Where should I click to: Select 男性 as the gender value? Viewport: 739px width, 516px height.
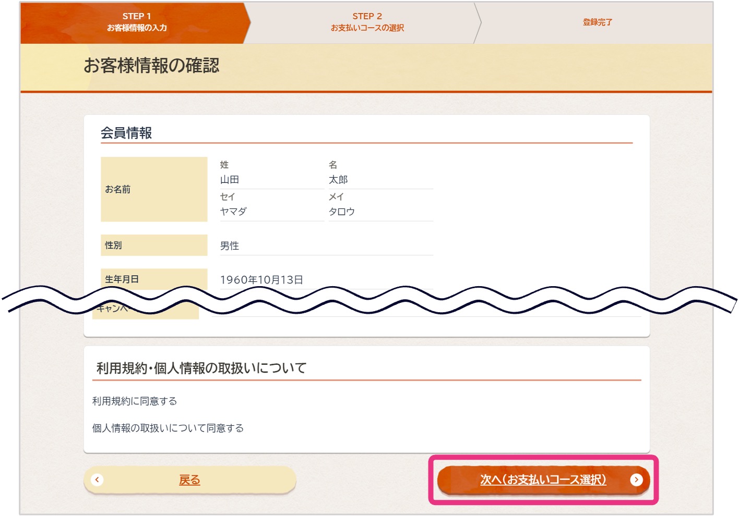tap(230, 245)
